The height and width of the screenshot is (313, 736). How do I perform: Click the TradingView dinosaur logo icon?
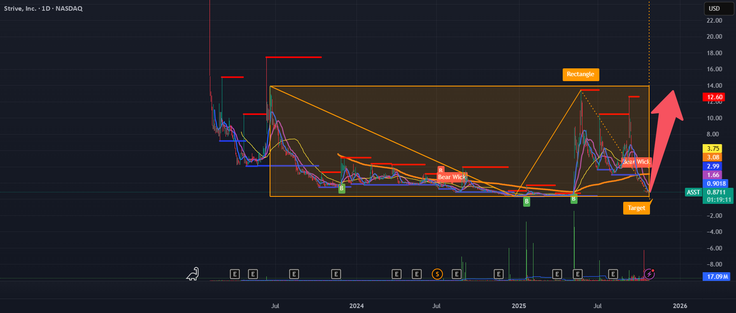(193, 274)
